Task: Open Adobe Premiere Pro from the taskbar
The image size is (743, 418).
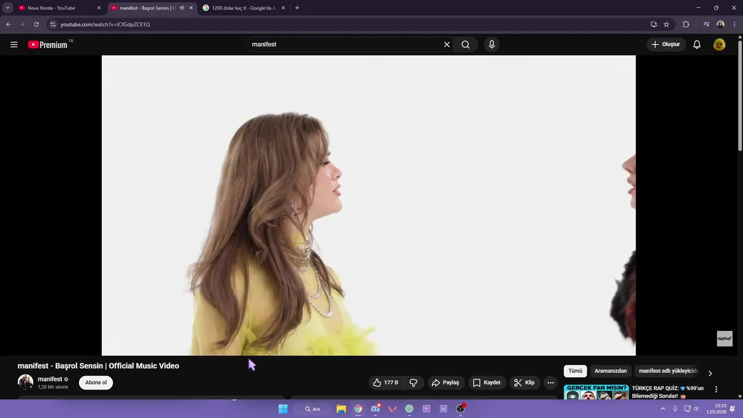Action: click(426, 409)
